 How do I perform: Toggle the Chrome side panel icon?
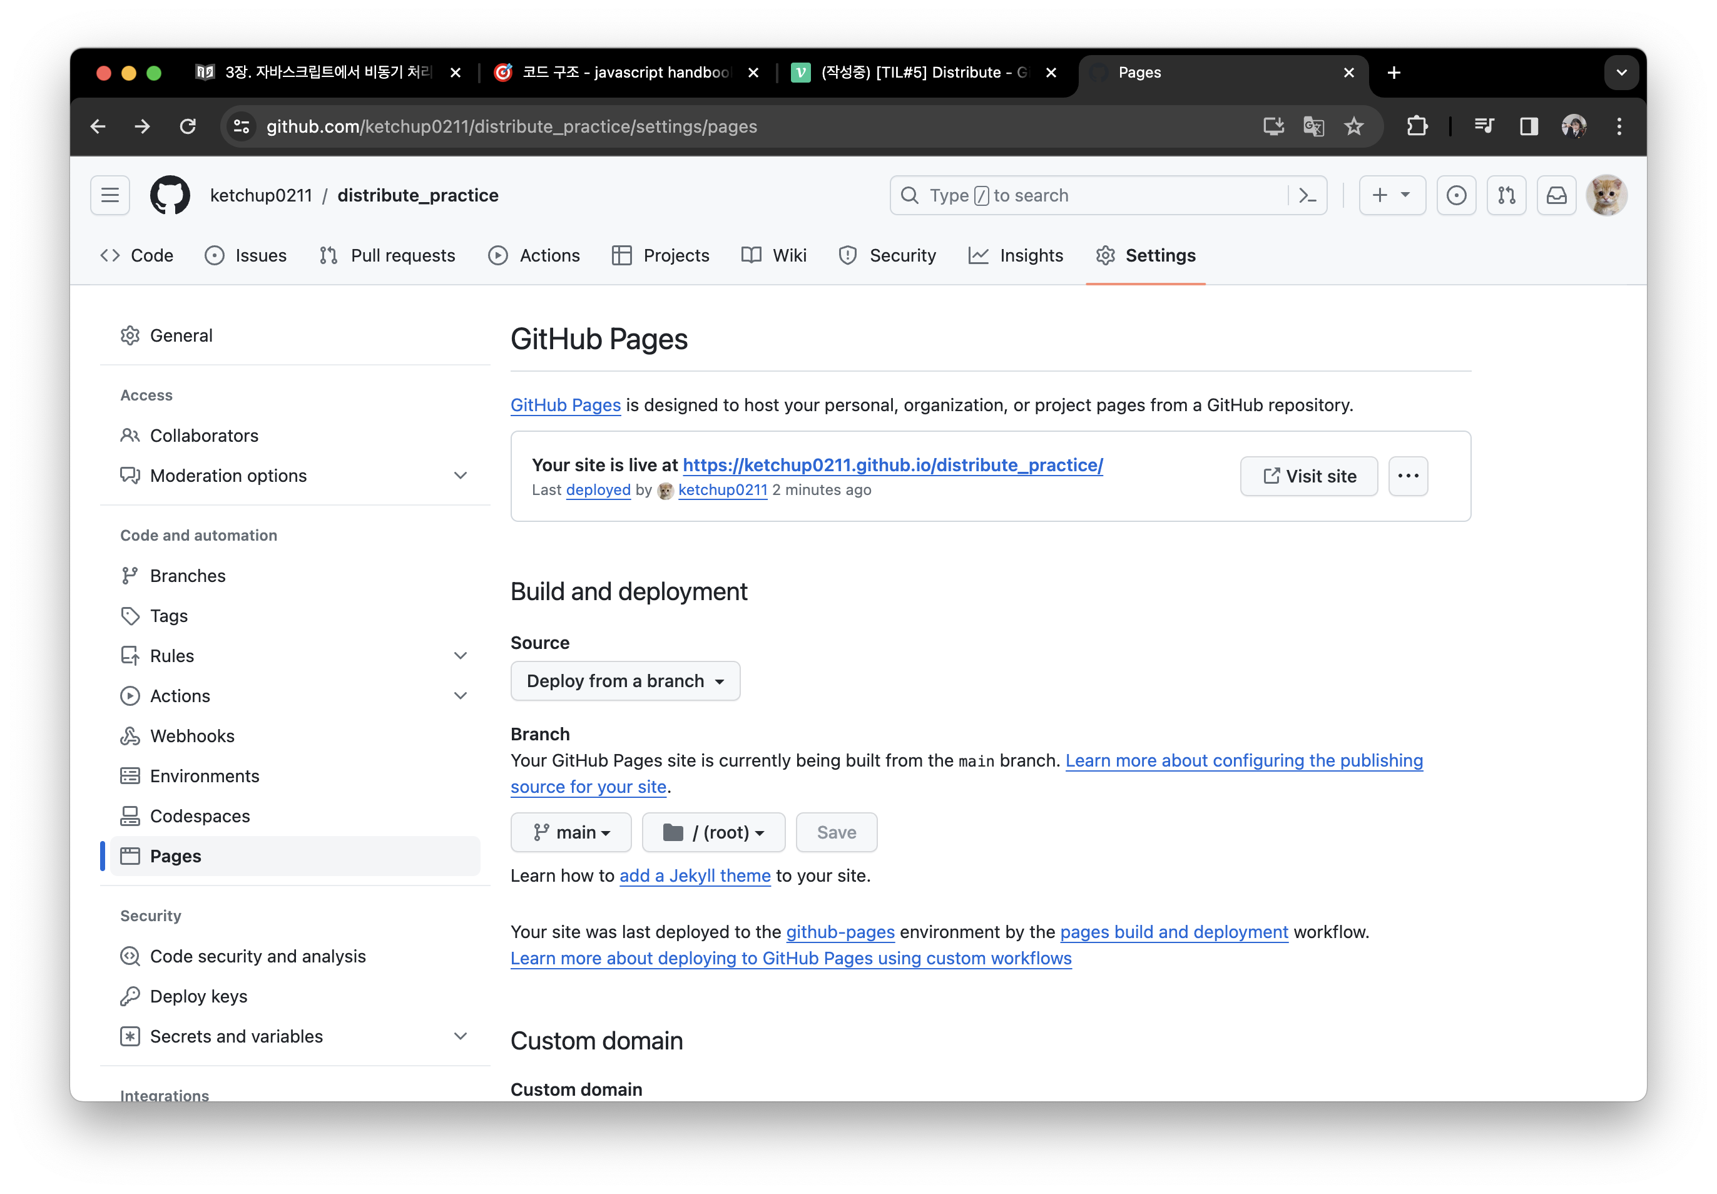click(x=1529, y=126)
